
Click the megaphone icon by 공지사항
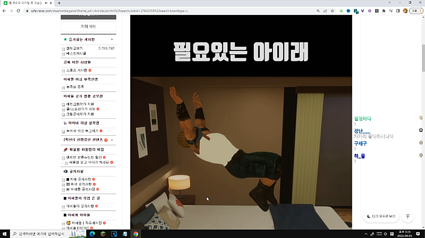pos(65,171)
